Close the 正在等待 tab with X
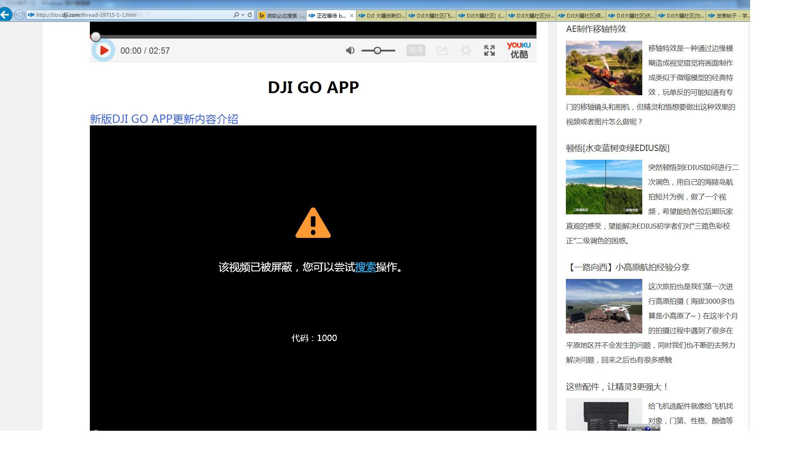806x453 pixels. (352, 16)
